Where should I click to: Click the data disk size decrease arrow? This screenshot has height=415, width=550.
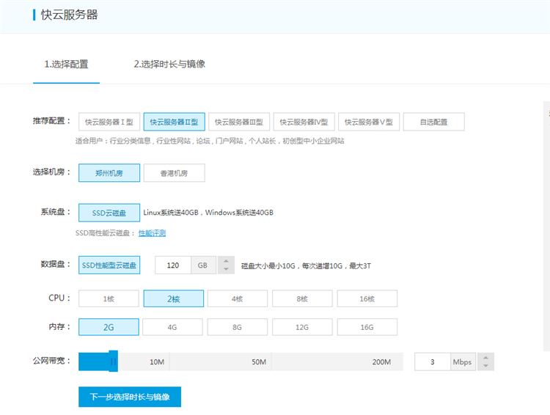coord(226,269)
